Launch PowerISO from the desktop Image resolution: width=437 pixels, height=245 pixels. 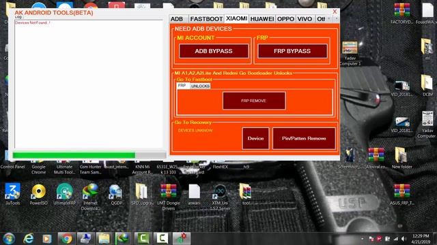point(38,194)
